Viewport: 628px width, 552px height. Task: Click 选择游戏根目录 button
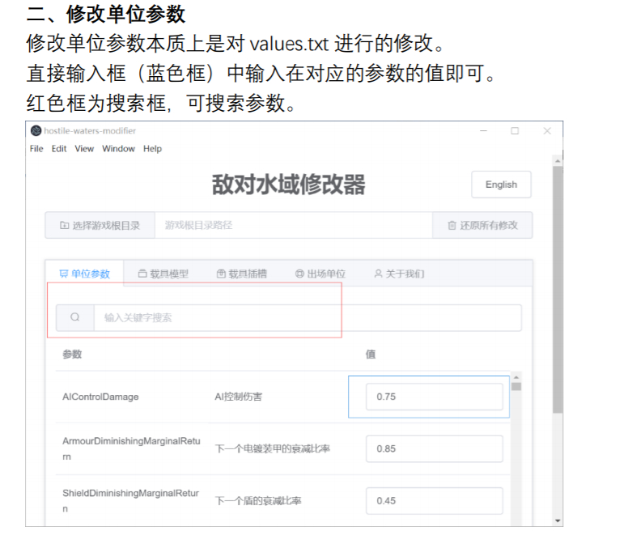pos(100,226)
